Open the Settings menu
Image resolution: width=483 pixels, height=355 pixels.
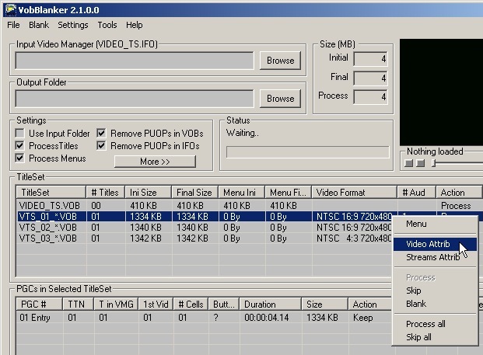(x=73, y=25)
